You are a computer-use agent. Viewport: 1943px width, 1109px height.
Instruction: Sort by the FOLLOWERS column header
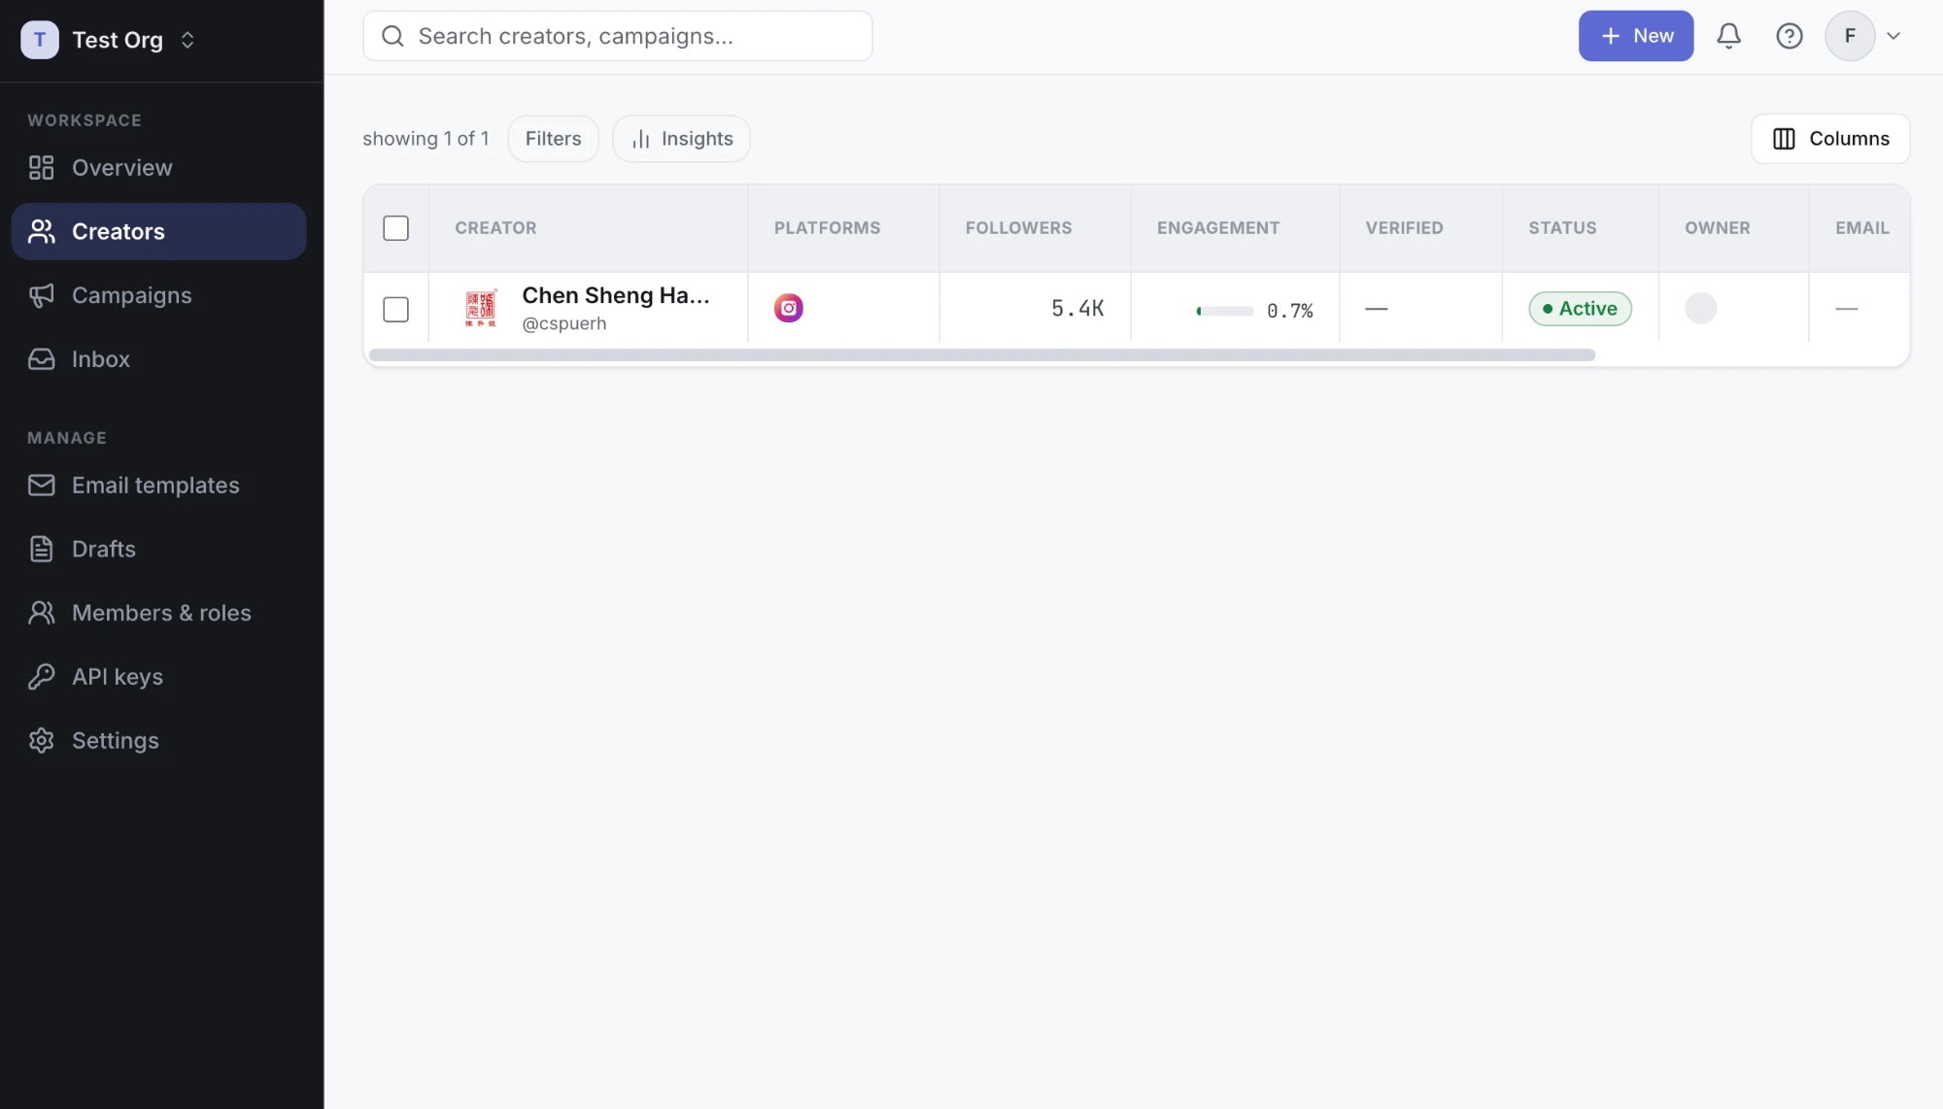point(1018,228)
